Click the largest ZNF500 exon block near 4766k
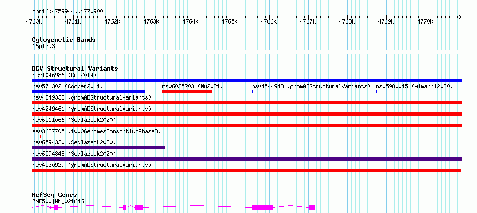Viewport: 477px width, 213px height. click(x=262, y=208)
